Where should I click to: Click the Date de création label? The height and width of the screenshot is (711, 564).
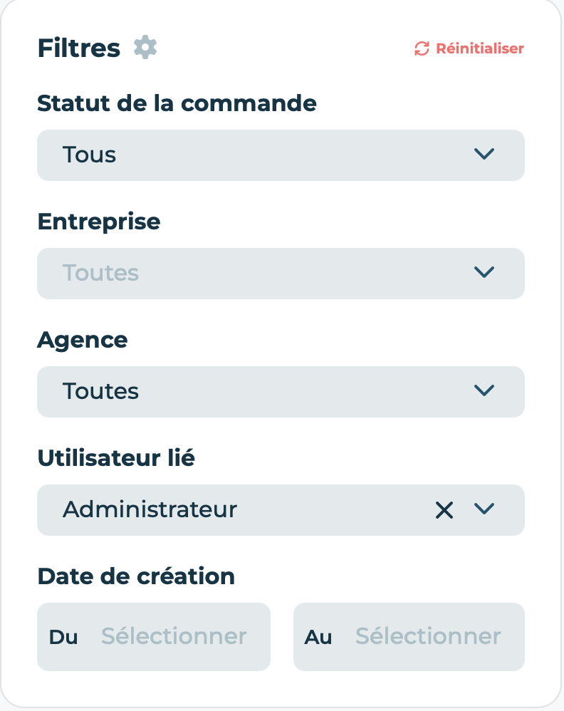click(136, 576)
